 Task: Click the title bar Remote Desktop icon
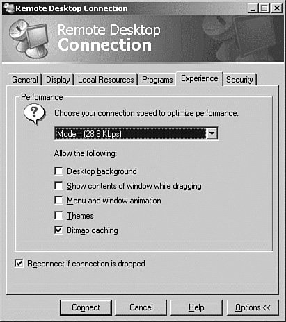[x=9, y=8]
